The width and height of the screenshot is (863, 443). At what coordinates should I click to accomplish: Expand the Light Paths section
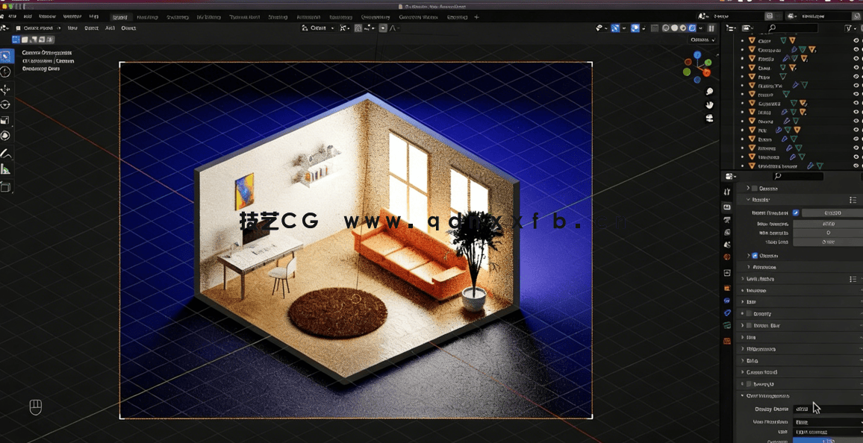point(759,279)
